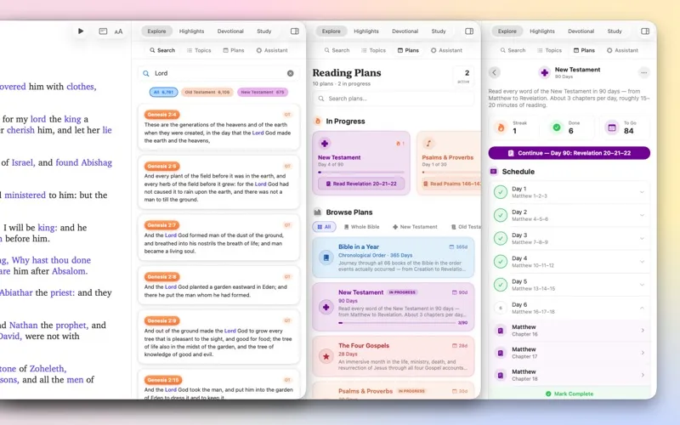680x425 pixels.
Task: Open the reader layout icon beside play
Action: [103, 31]
